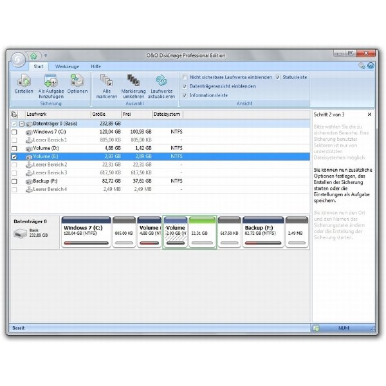
Task: Click the tools icon beside help icon
Action: (x=362, y=66)
